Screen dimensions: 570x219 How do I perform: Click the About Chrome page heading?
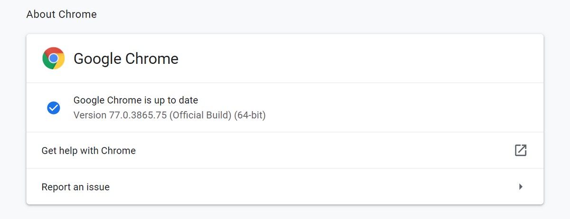coord(61,15)
